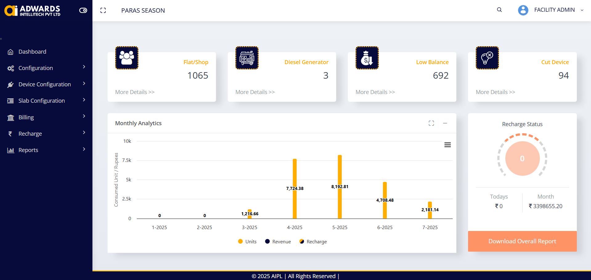Enter fullscreen using header expand icon
This screenshot has width=591, height=280.
pyautogui.click(x=103, y=10)
